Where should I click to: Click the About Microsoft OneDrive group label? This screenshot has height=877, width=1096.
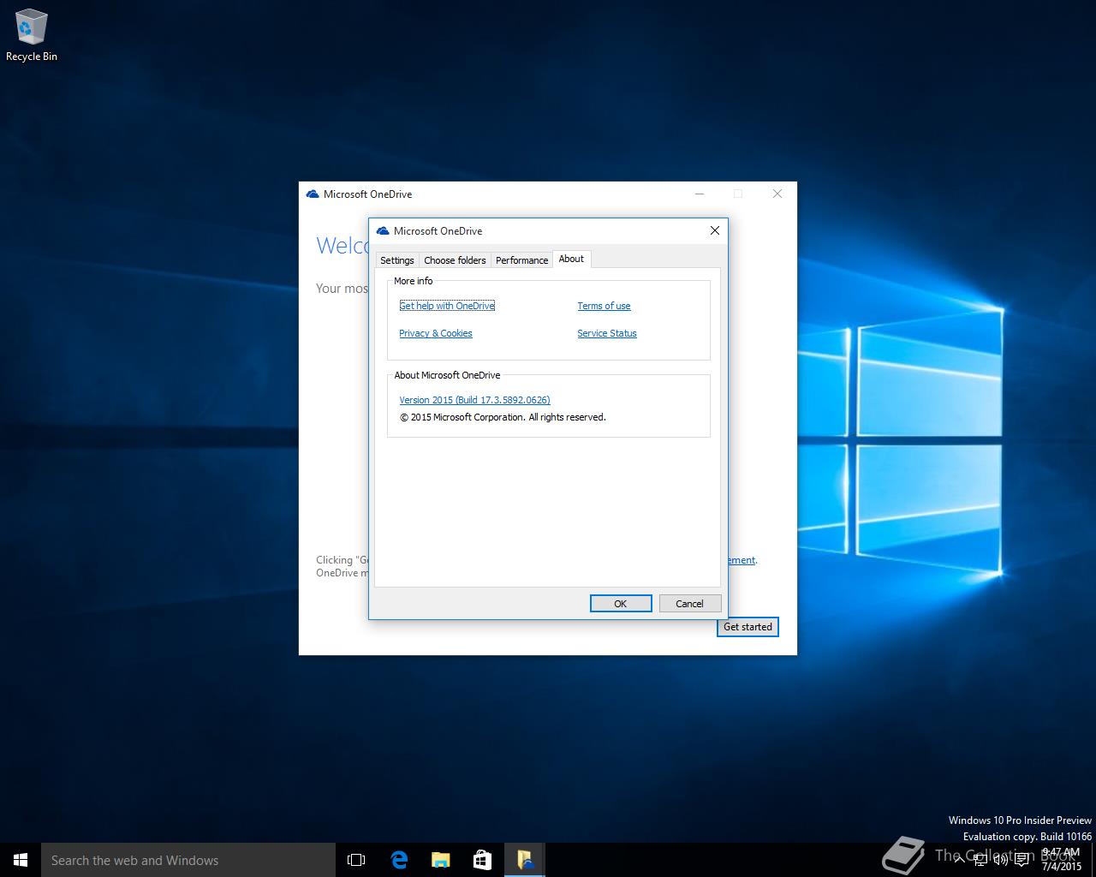447,375
